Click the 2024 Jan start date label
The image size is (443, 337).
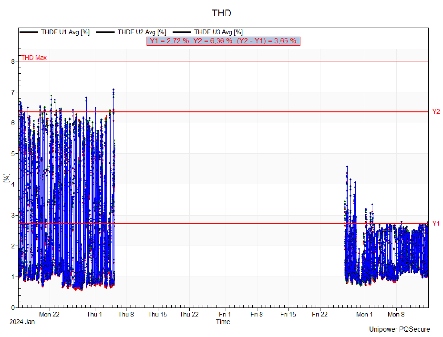[x=22, y=322]
